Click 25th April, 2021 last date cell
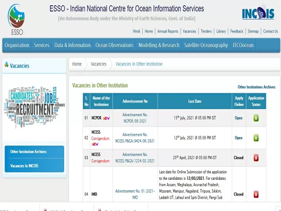The height and width of the screenshot is (211, 281). click(x=195, y=157)
